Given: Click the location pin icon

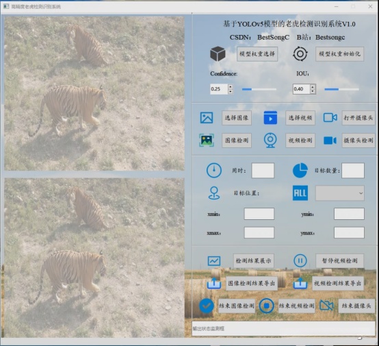Looking at the screenshot, I should pyautogui.click(x=214, y=193).
